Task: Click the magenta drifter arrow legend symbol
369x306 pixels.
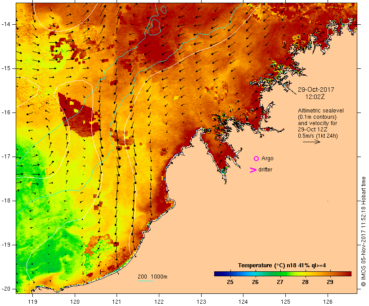Action: tap(253, 170)
